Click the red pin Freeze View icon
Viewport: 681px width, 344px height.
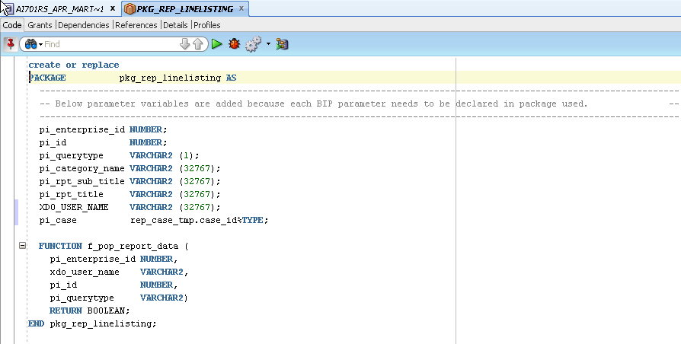[10, 44]
